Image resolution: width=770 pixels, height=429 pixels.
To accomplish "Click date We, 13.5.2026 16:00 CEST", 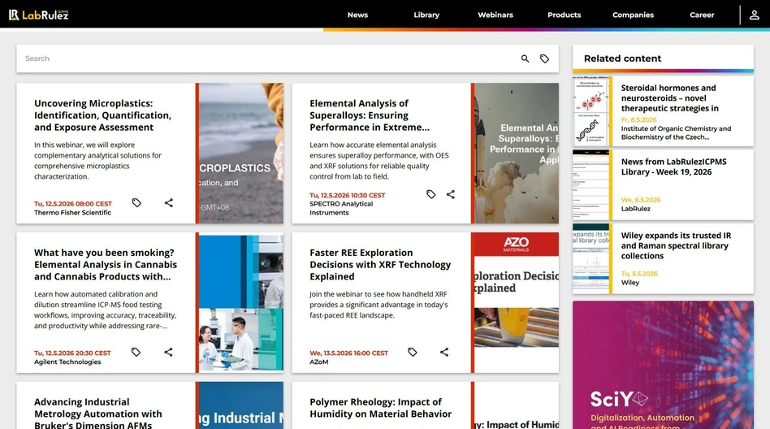I will click(x=348, y=353).
